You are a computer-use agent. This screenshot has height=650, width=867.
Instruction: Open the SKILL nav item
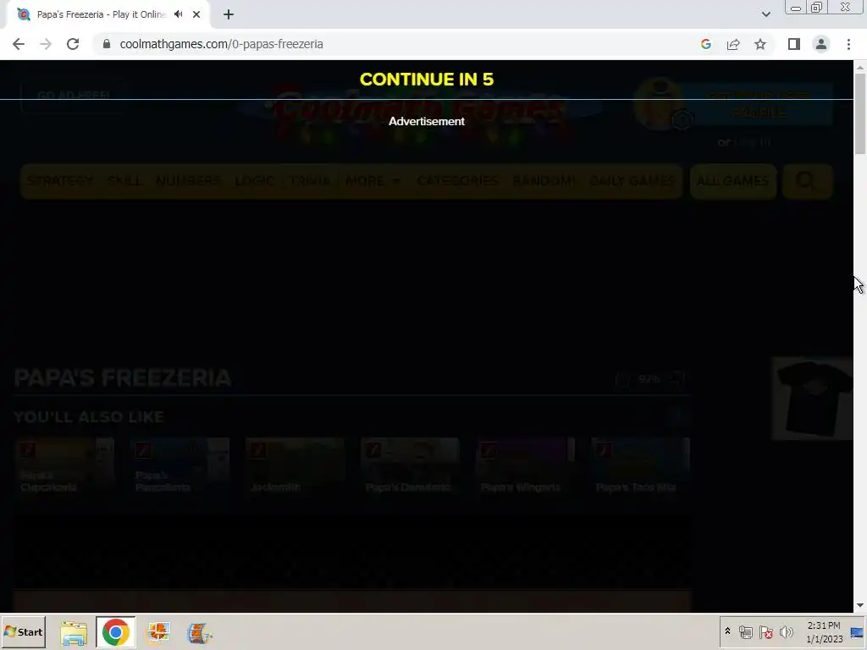pyautogui.click(x=124, y=181)
